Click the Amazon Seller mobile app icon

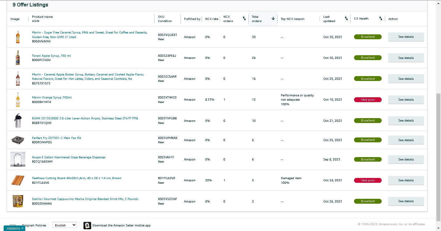pos(87,225)
